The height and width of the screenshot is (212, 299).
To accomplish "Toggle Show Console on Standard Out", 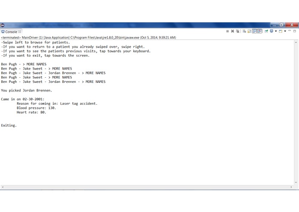I will [x=254, y=31].
